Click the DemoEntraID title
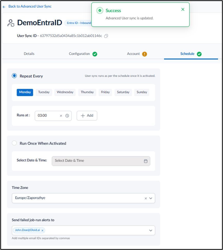The width and height of the screenshot is (223, 250). [39, 23]
